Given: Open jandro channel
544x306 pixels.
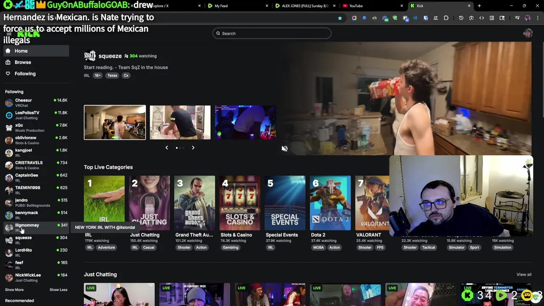Looking at the screenshot, I should [36, 203].
